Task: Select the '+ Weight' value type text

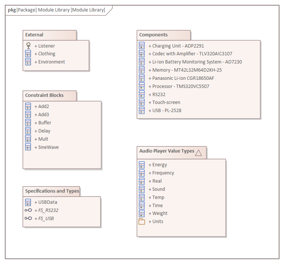Action: pyautogui.click(x=158, y=214)
